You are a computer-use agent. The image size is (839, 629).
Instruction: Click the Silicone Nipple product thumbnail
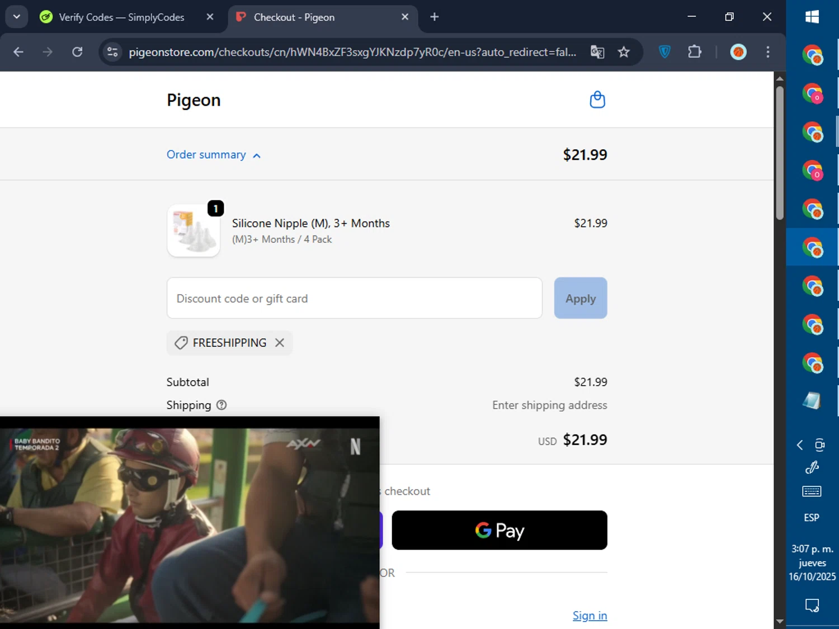194,230
